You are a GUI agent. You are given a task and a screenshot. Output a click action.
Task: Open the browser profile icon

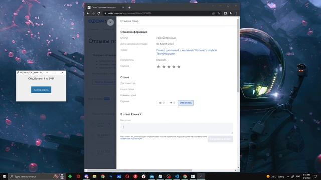(x=231, y=13)
